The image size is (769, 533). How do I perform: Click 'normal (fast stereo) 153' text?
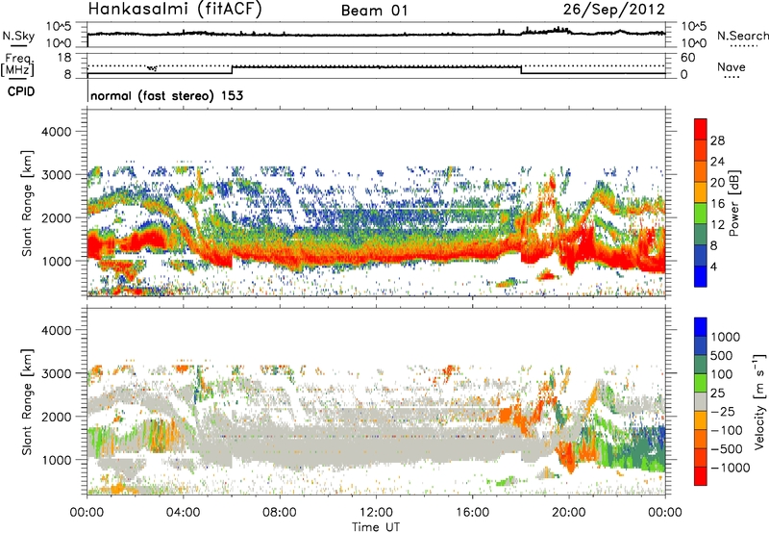point(166,95)
